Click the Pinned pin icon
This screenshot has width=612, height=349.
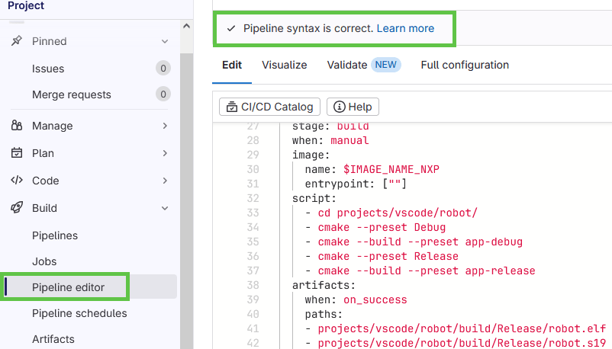point(16,41)
